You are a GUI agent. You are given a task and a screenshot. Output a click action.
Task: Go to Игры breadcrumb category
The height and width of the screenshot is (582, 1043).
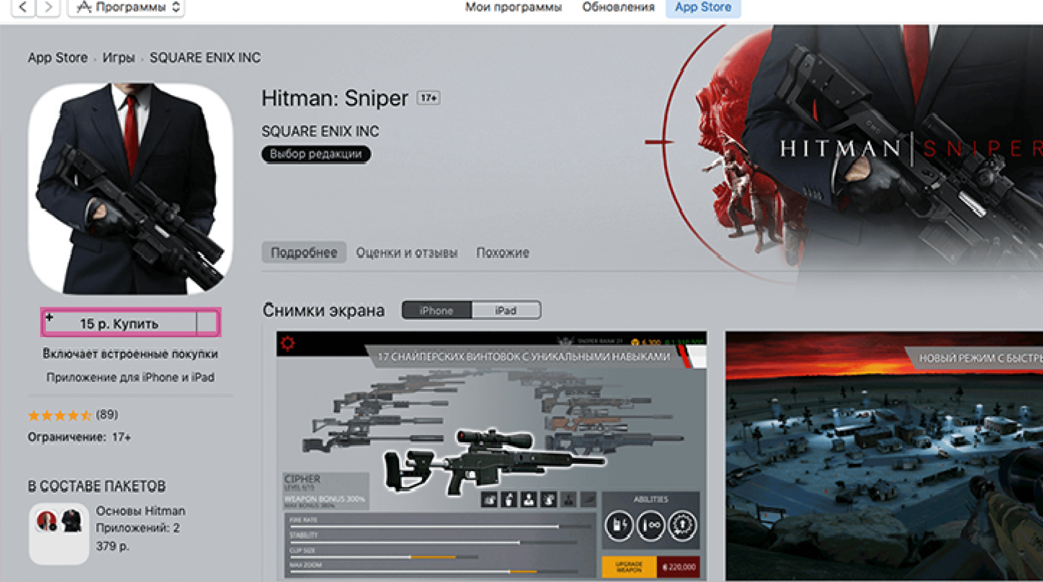[119, 57]
